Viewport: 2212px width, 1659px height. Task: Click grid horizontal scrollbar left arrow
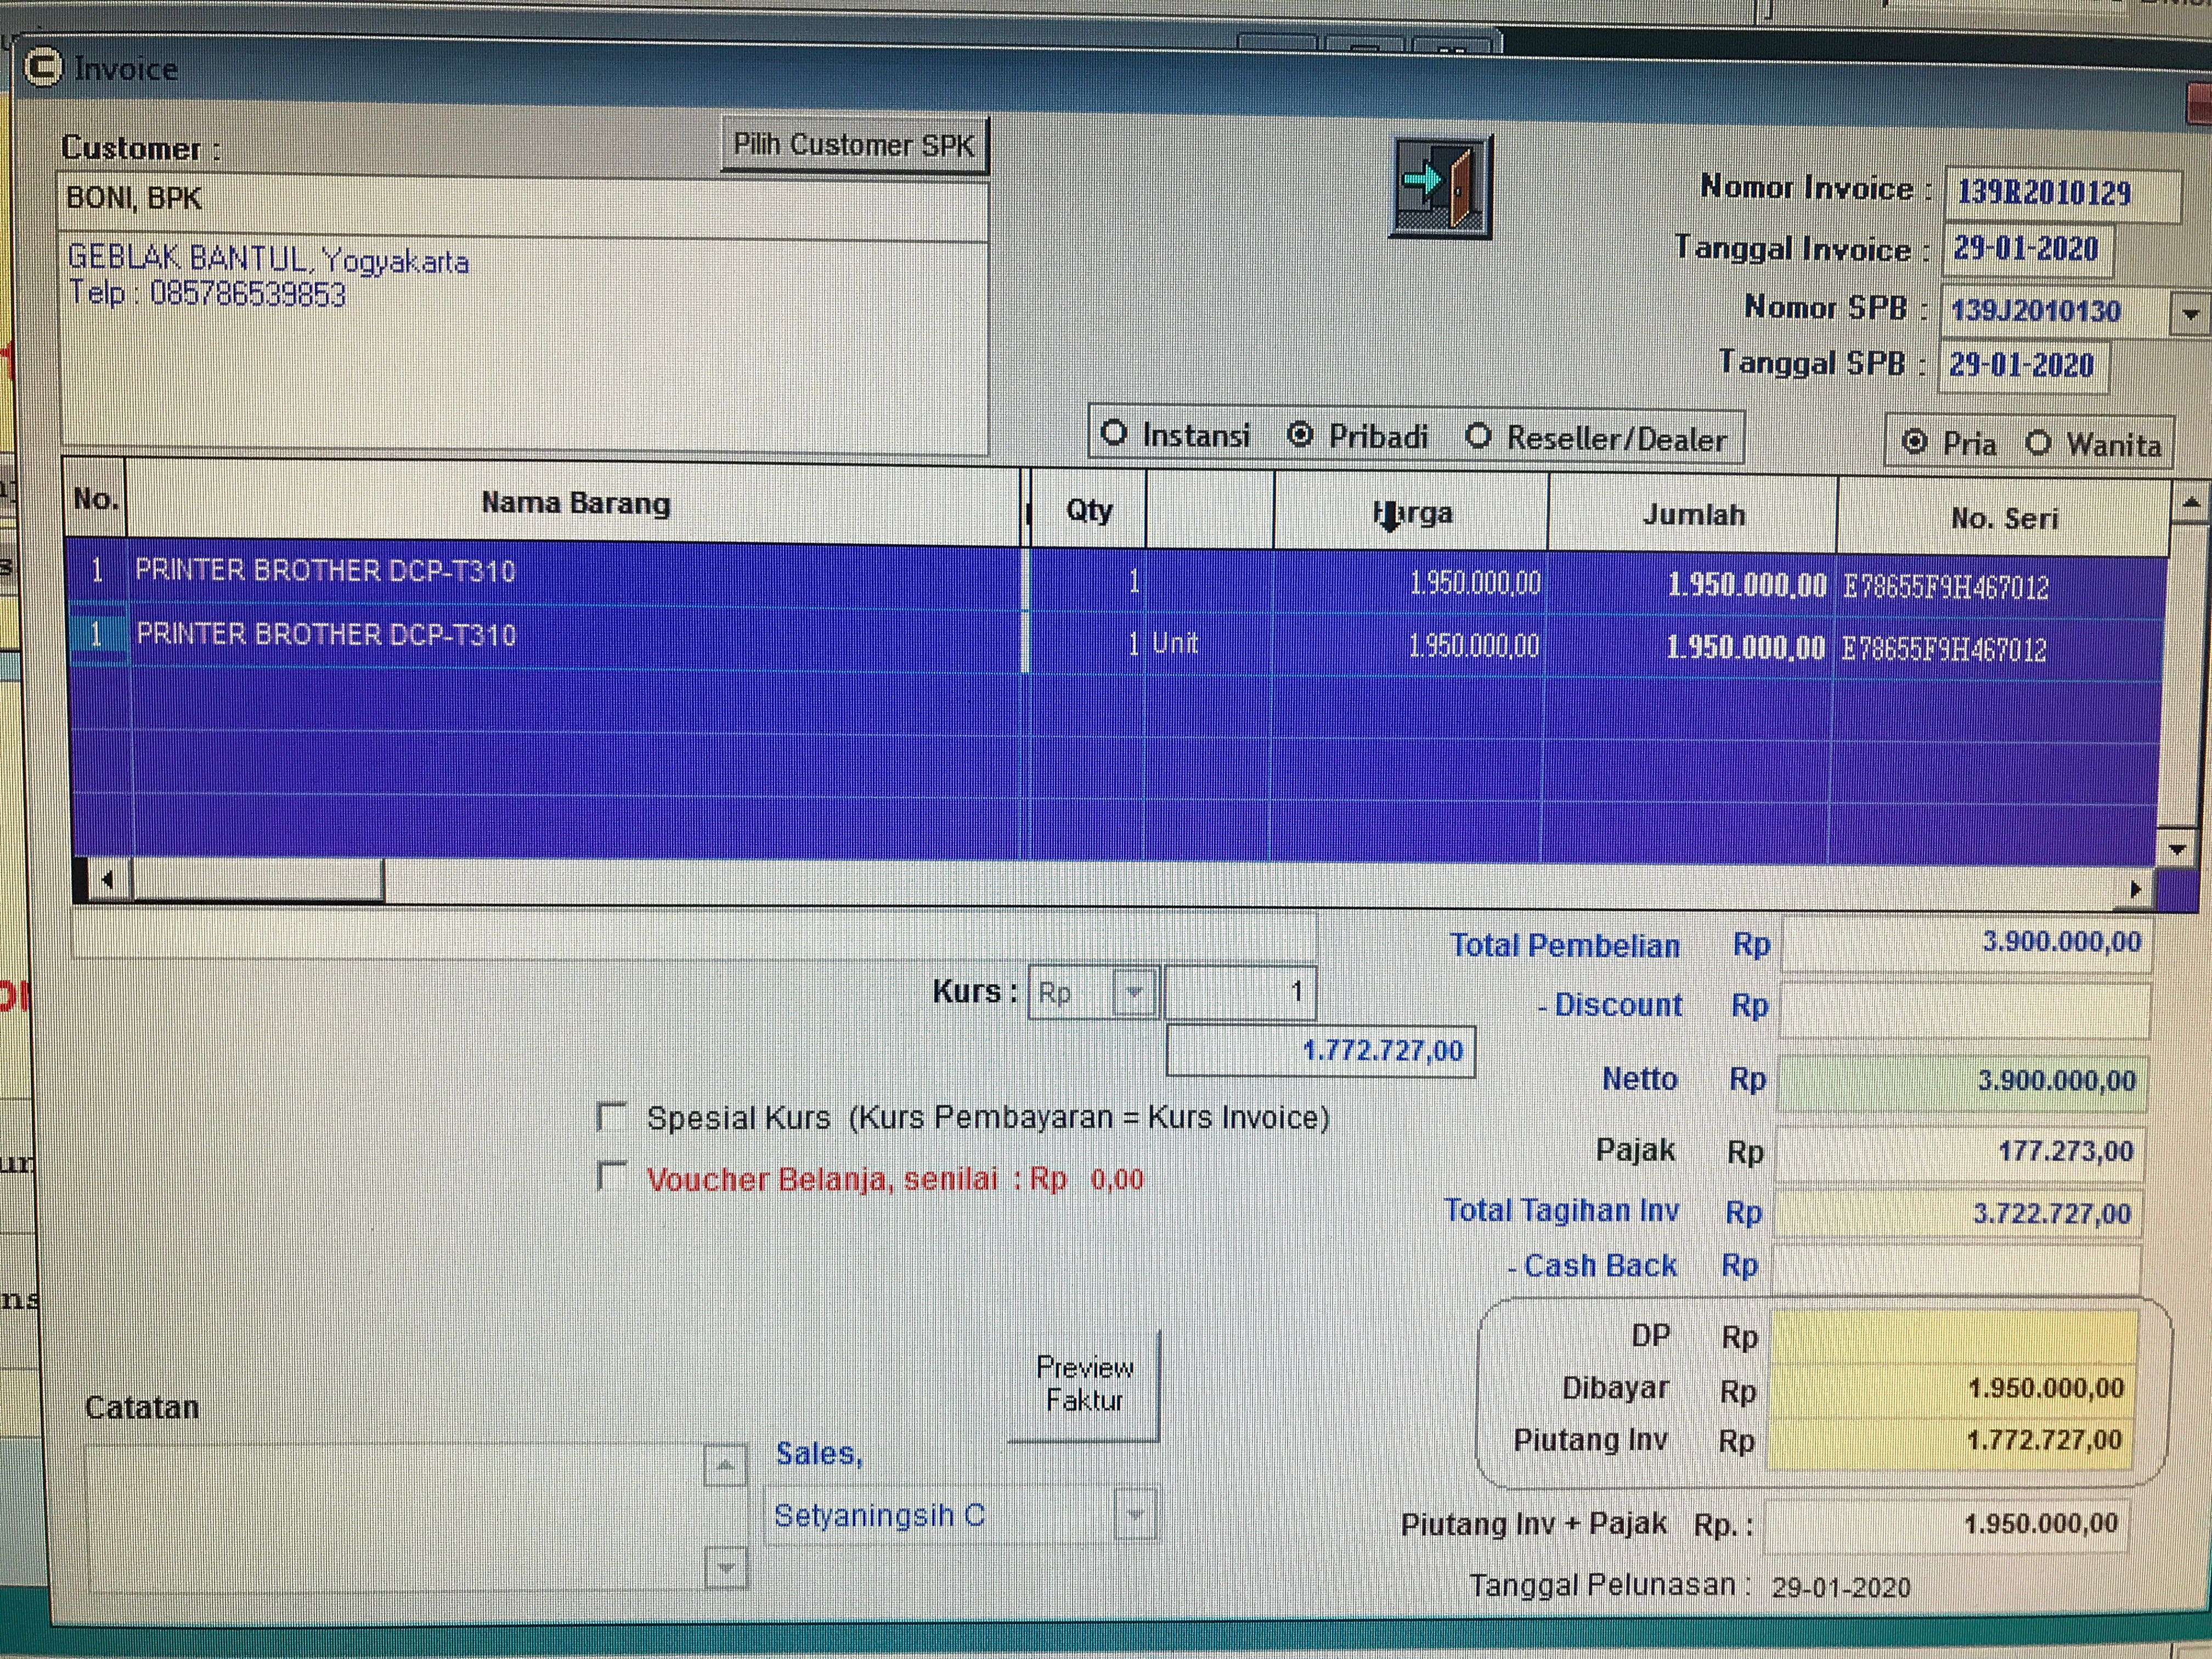click(x=106, y=880)
